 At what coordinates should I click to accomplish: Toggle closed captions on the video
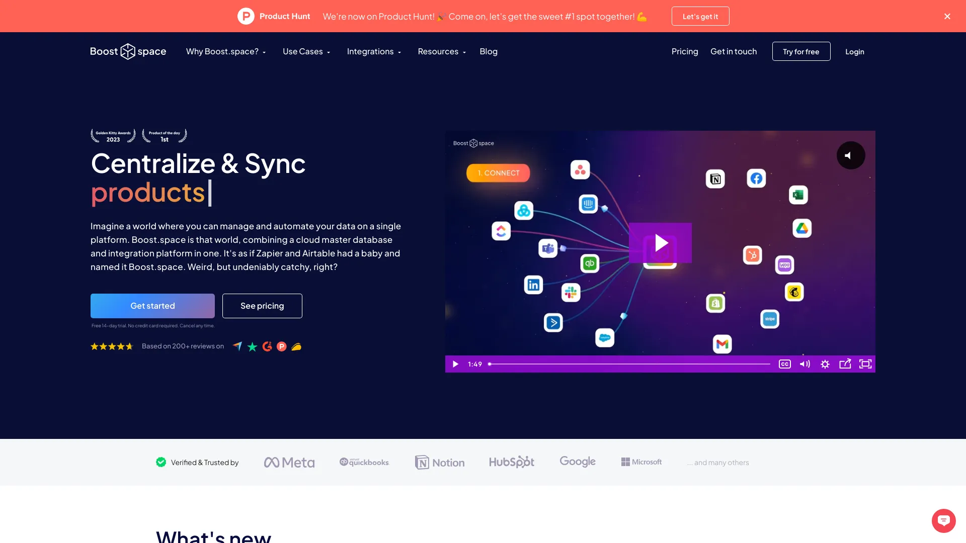tap(784, 364)
